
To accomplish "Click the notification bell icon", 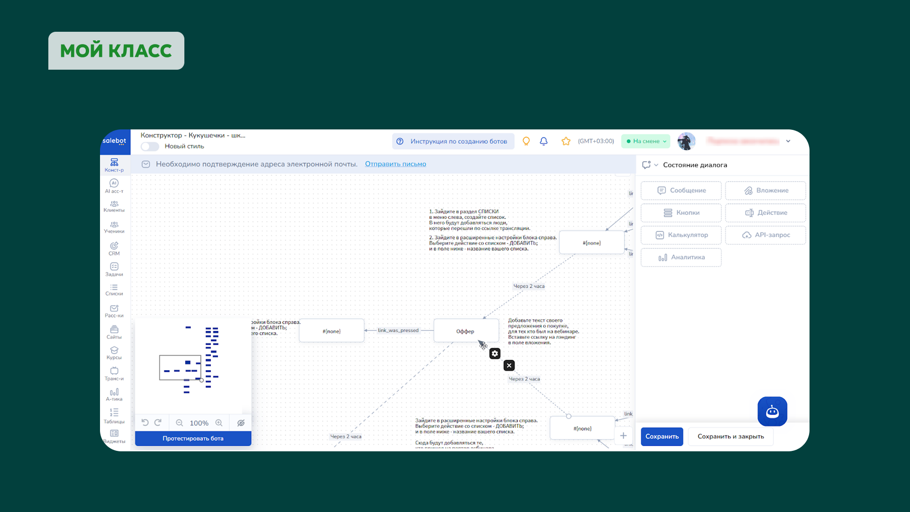I will [x=544, y=141].
